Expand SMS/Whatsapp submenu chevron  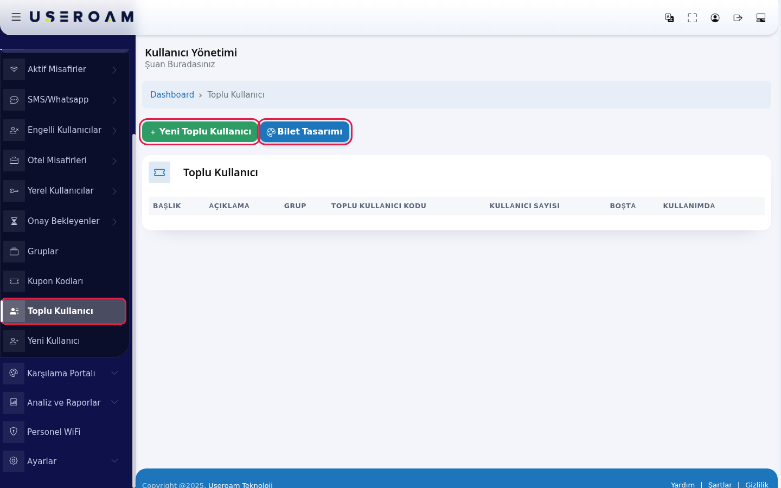tap(114, 100)
